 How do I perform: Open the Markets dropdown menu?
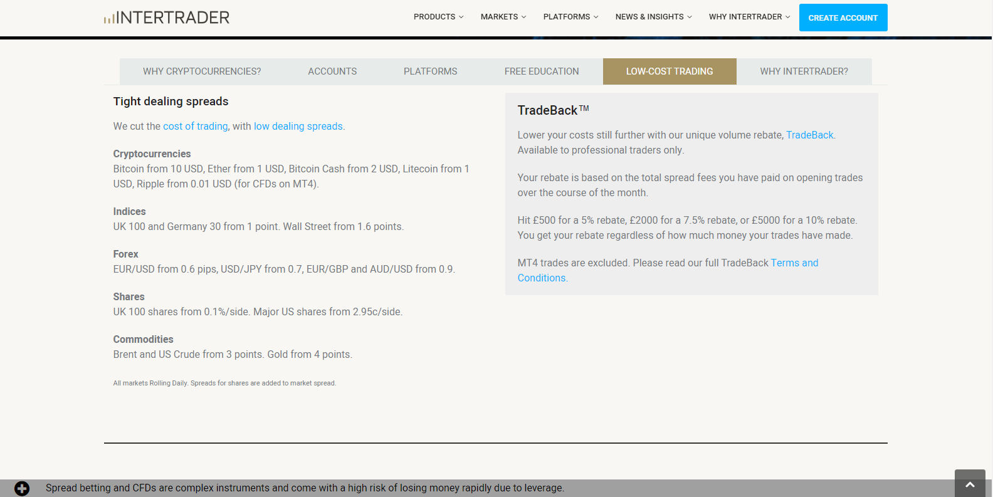(x=503, y=17)
